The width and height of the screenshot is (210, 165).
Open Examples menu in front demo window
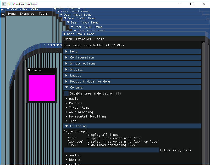pos(84,39)
